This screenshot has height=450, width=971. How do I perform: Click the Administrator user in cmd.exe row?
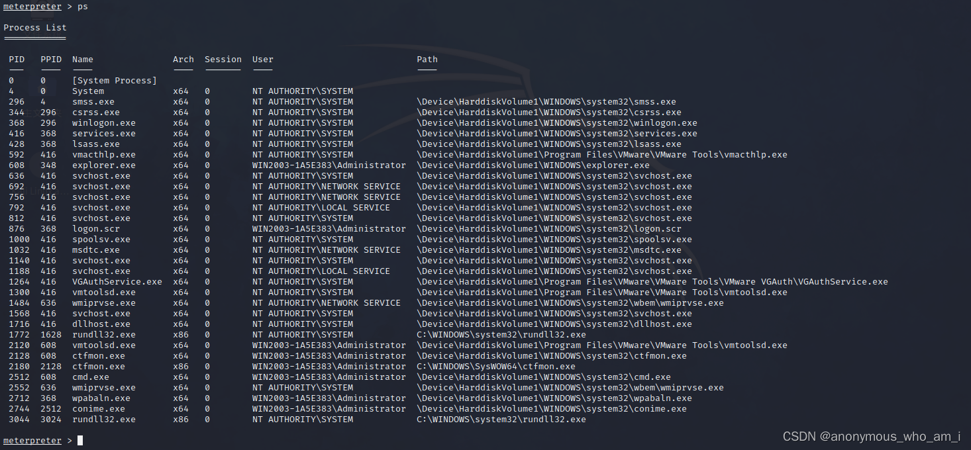click(329, 377)
